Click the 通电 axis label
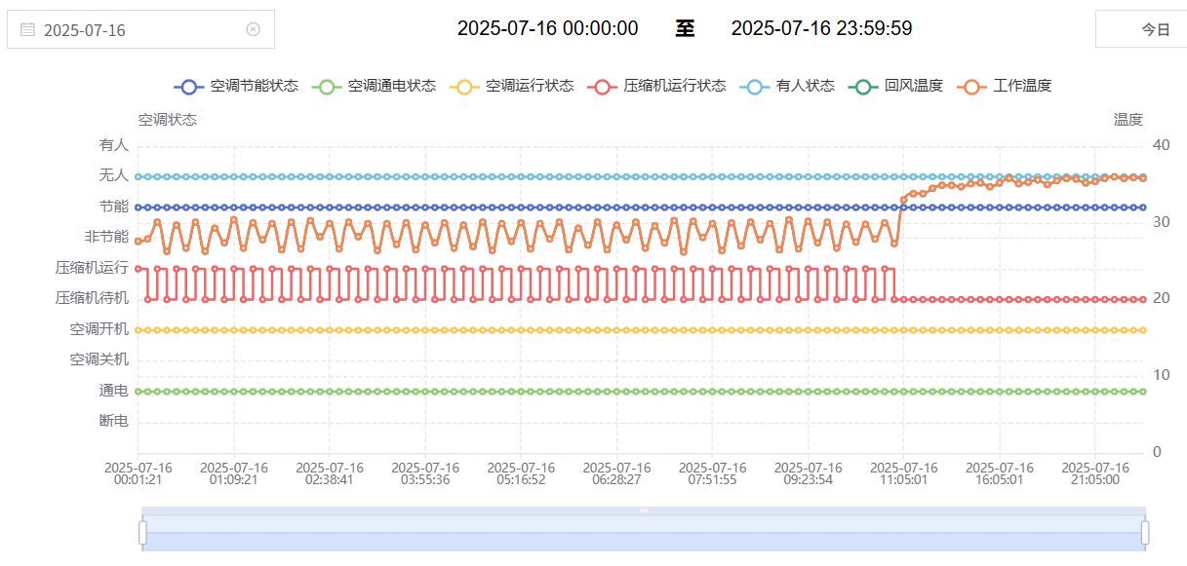The height and width of the screenshot is (566, 1187). point(114,391)
